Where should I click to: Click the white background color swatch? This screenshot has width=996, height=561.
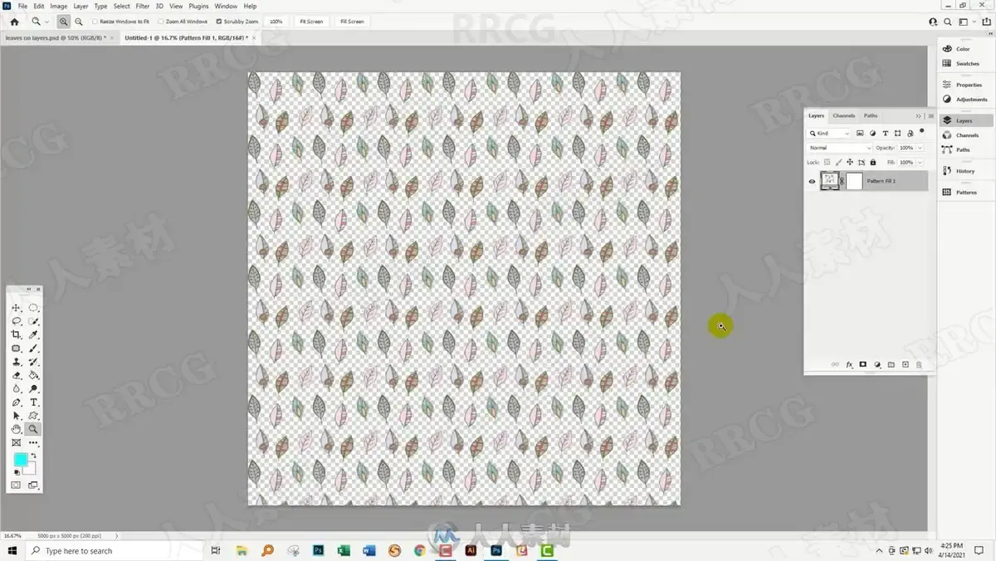point(32,471)
